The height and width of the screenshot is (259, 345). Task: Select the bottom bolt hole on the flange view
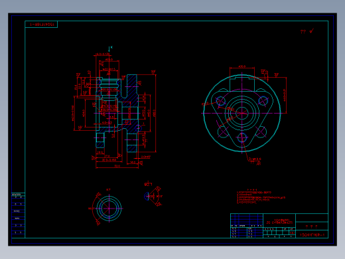(x=242, y=137)
